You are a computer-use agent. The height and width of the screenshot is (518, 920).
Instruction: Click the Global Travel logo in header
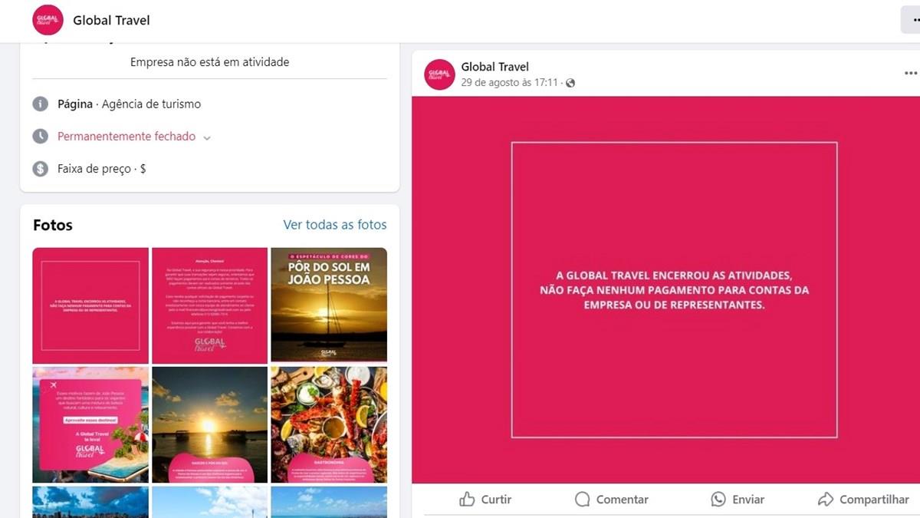click(x=48, y=20)
